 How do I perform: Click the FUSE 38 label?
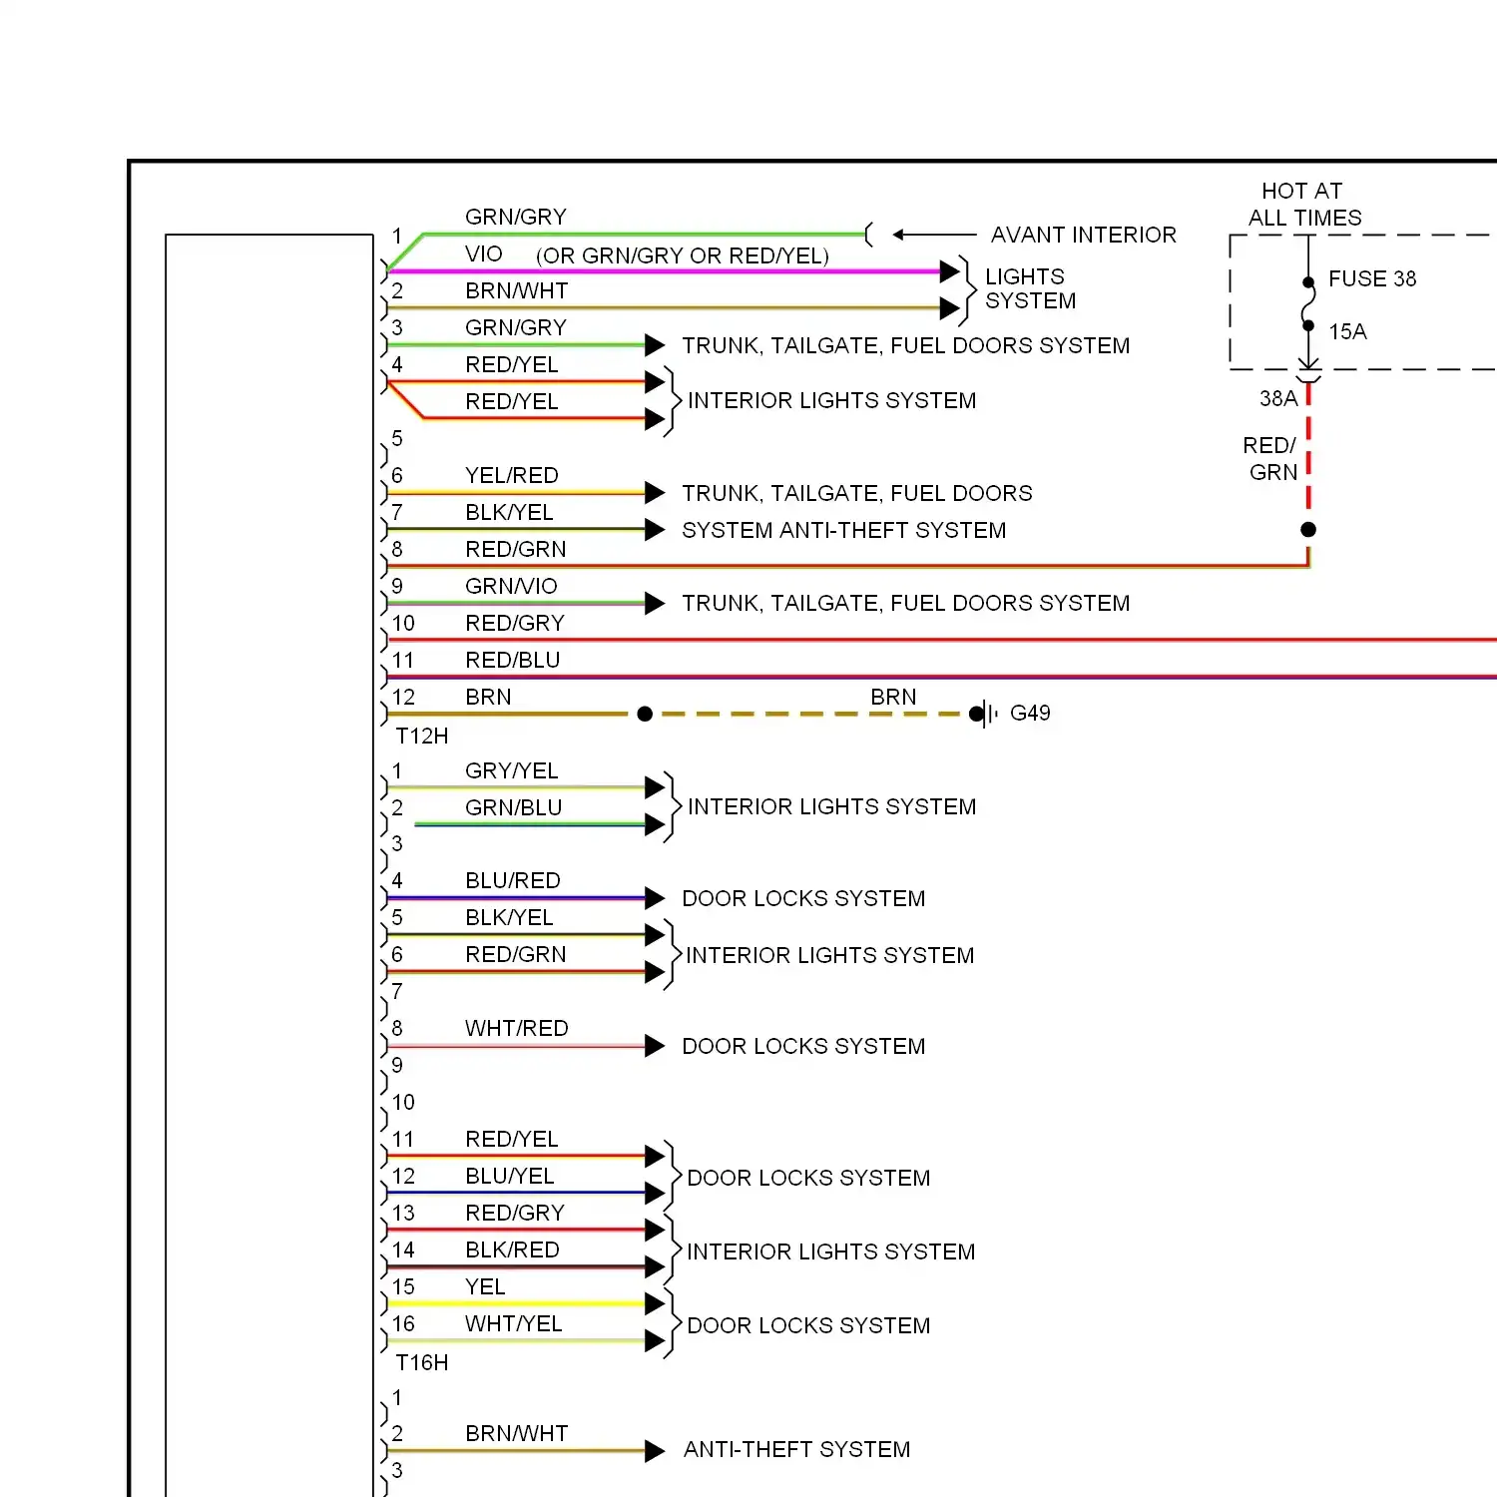(x=1372, y=278)
